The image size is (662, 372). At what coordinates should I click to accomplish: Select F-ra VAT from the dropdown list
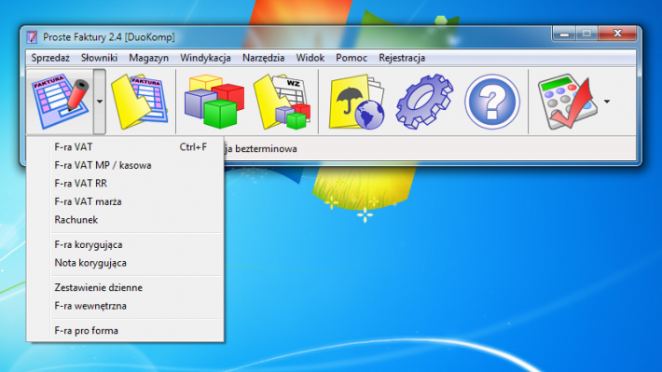click(x=125, y=147)
